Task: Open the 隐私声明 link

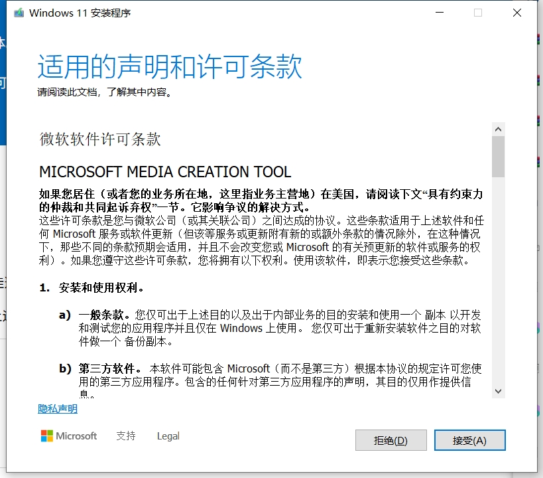Action: click(58, 409)
